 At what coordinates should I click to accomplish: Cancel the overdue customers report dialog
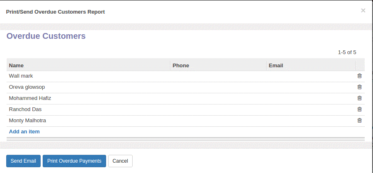point(120,161)
